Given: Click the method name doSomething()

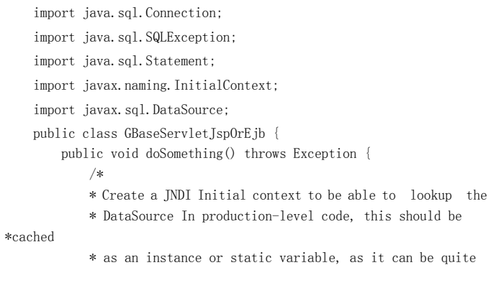Looking at the screenshot, I should point(190,154).
